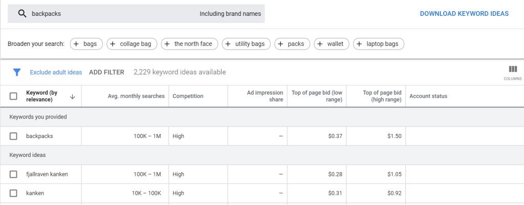
Task: Sort by Avg. monthly searches column
Action: coord(136,96)
